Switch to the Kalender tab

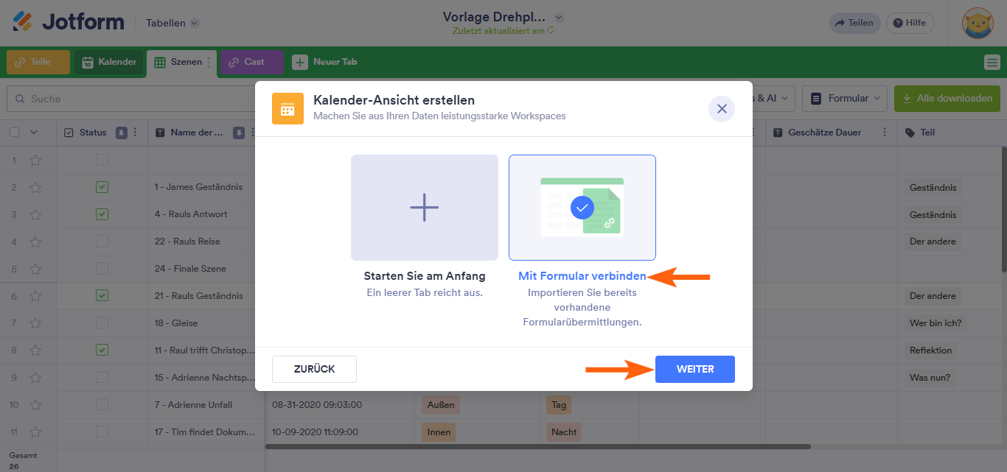click(109, 62)
